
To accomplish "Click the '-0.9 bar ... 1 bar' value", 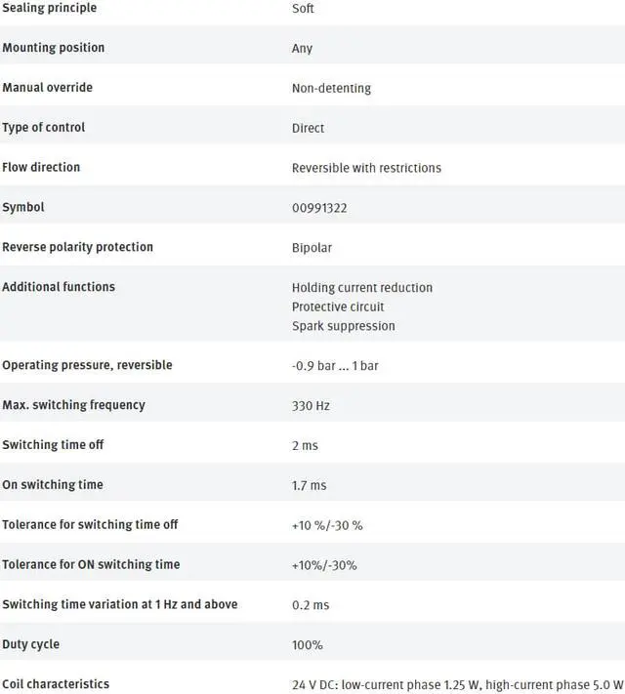I will (335, 366).
